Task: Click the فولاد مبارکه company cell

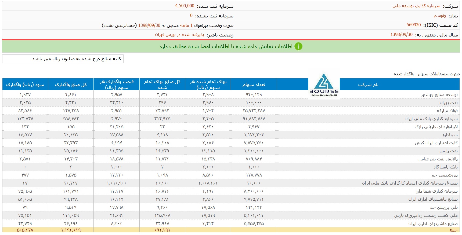Action: click(447, 111)
